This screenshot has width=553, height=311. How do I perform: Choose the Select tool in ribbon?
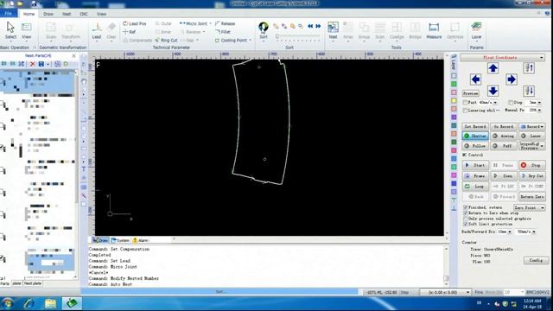point(10,30)
